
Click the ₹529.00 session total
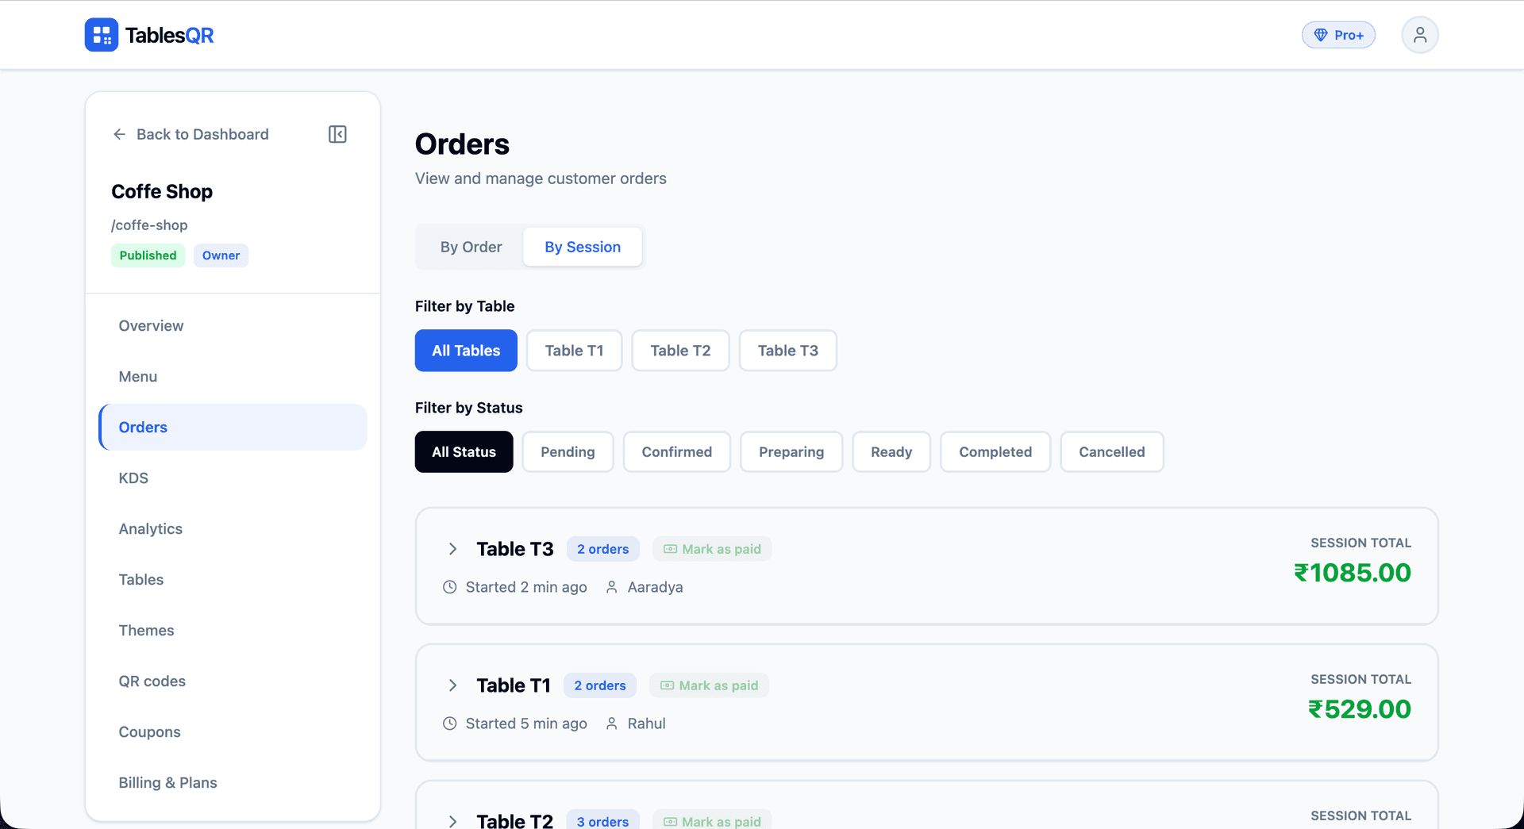1360,709
